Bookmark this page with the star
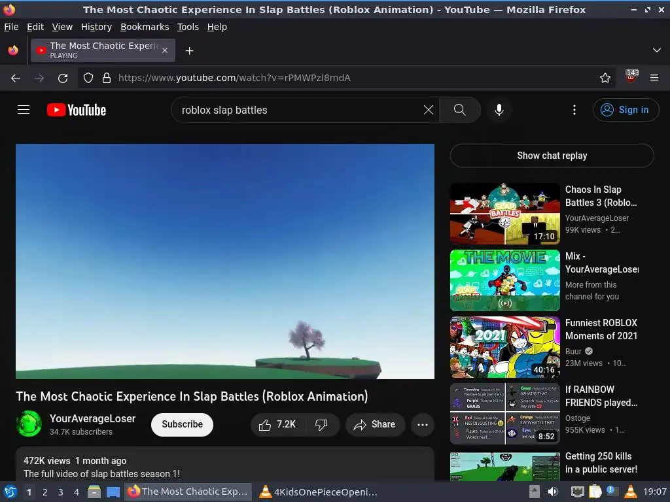 tap(605, 78)
